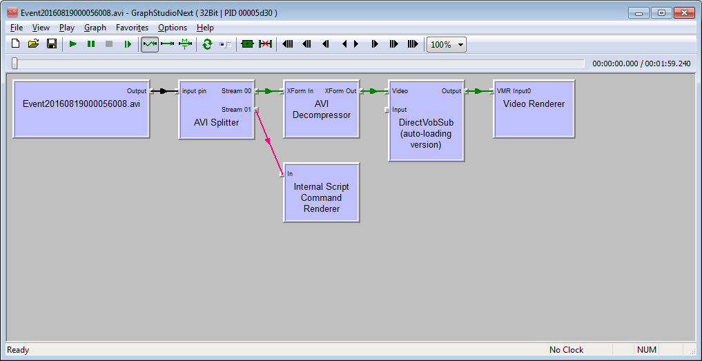Open the Graph menu
Viewport: 702px width, 361px height.
pos(95,28)
